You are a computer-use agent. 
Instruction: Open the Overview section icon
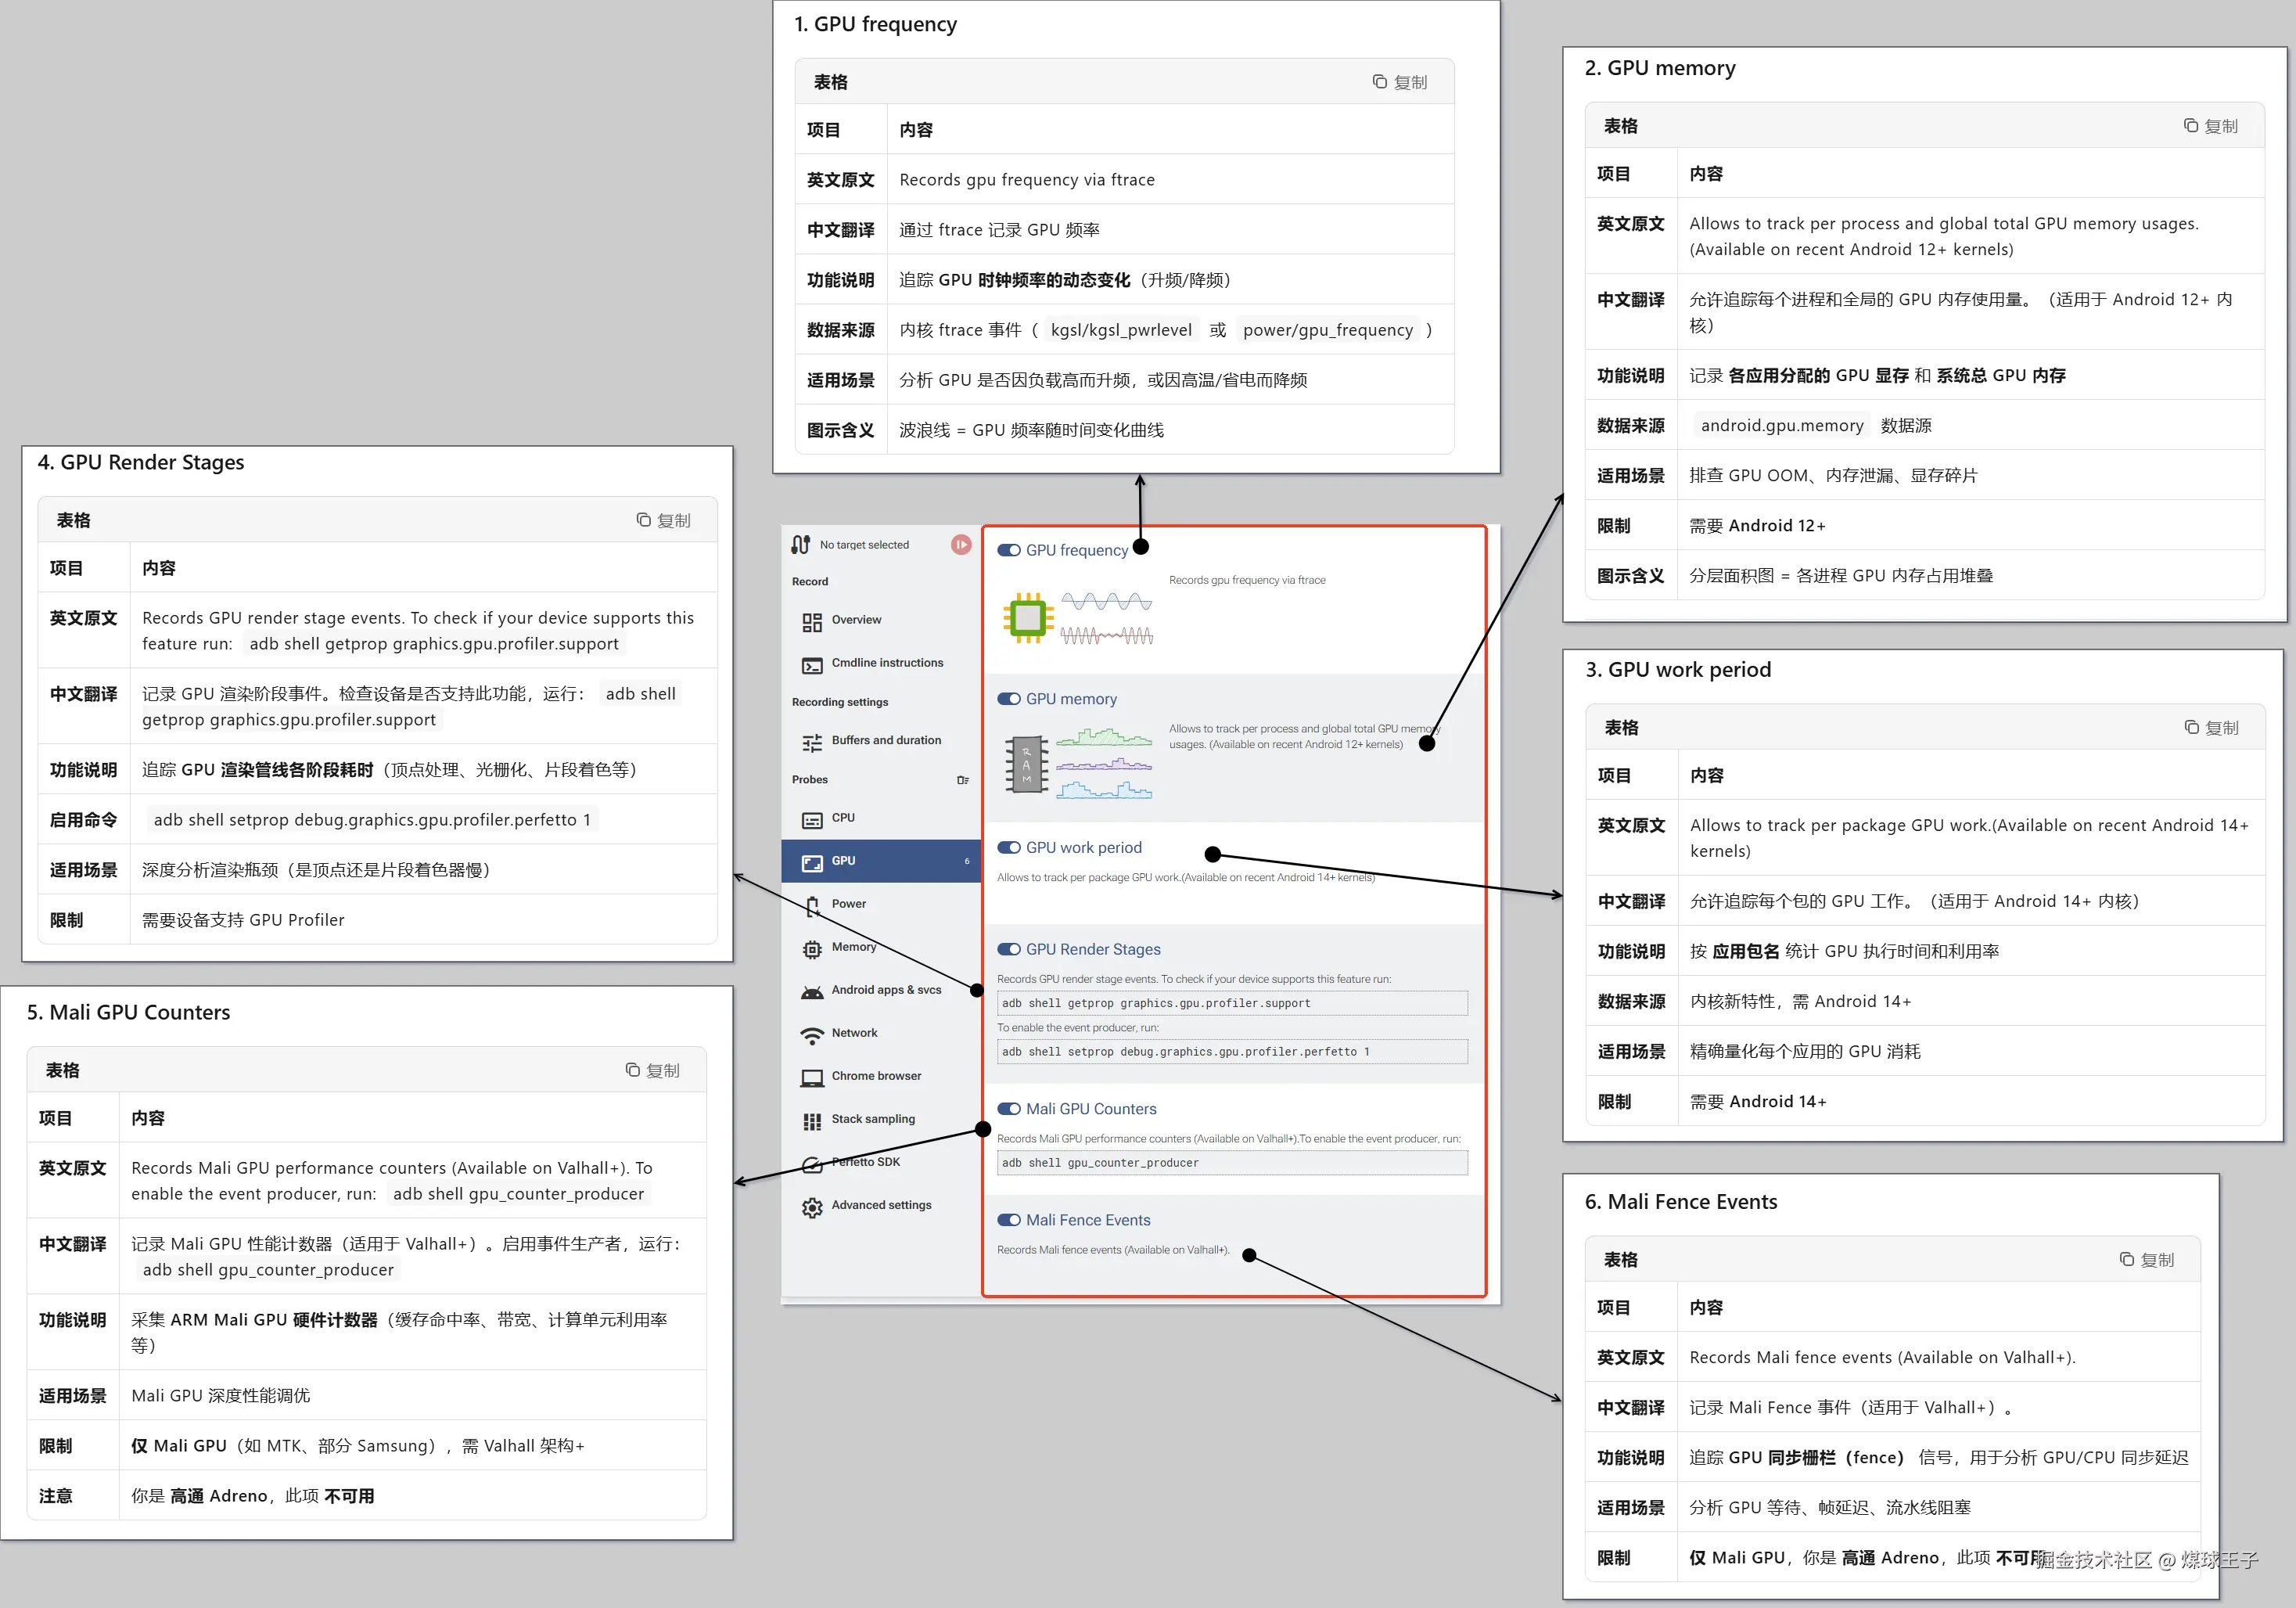click(x=811, y=622)
